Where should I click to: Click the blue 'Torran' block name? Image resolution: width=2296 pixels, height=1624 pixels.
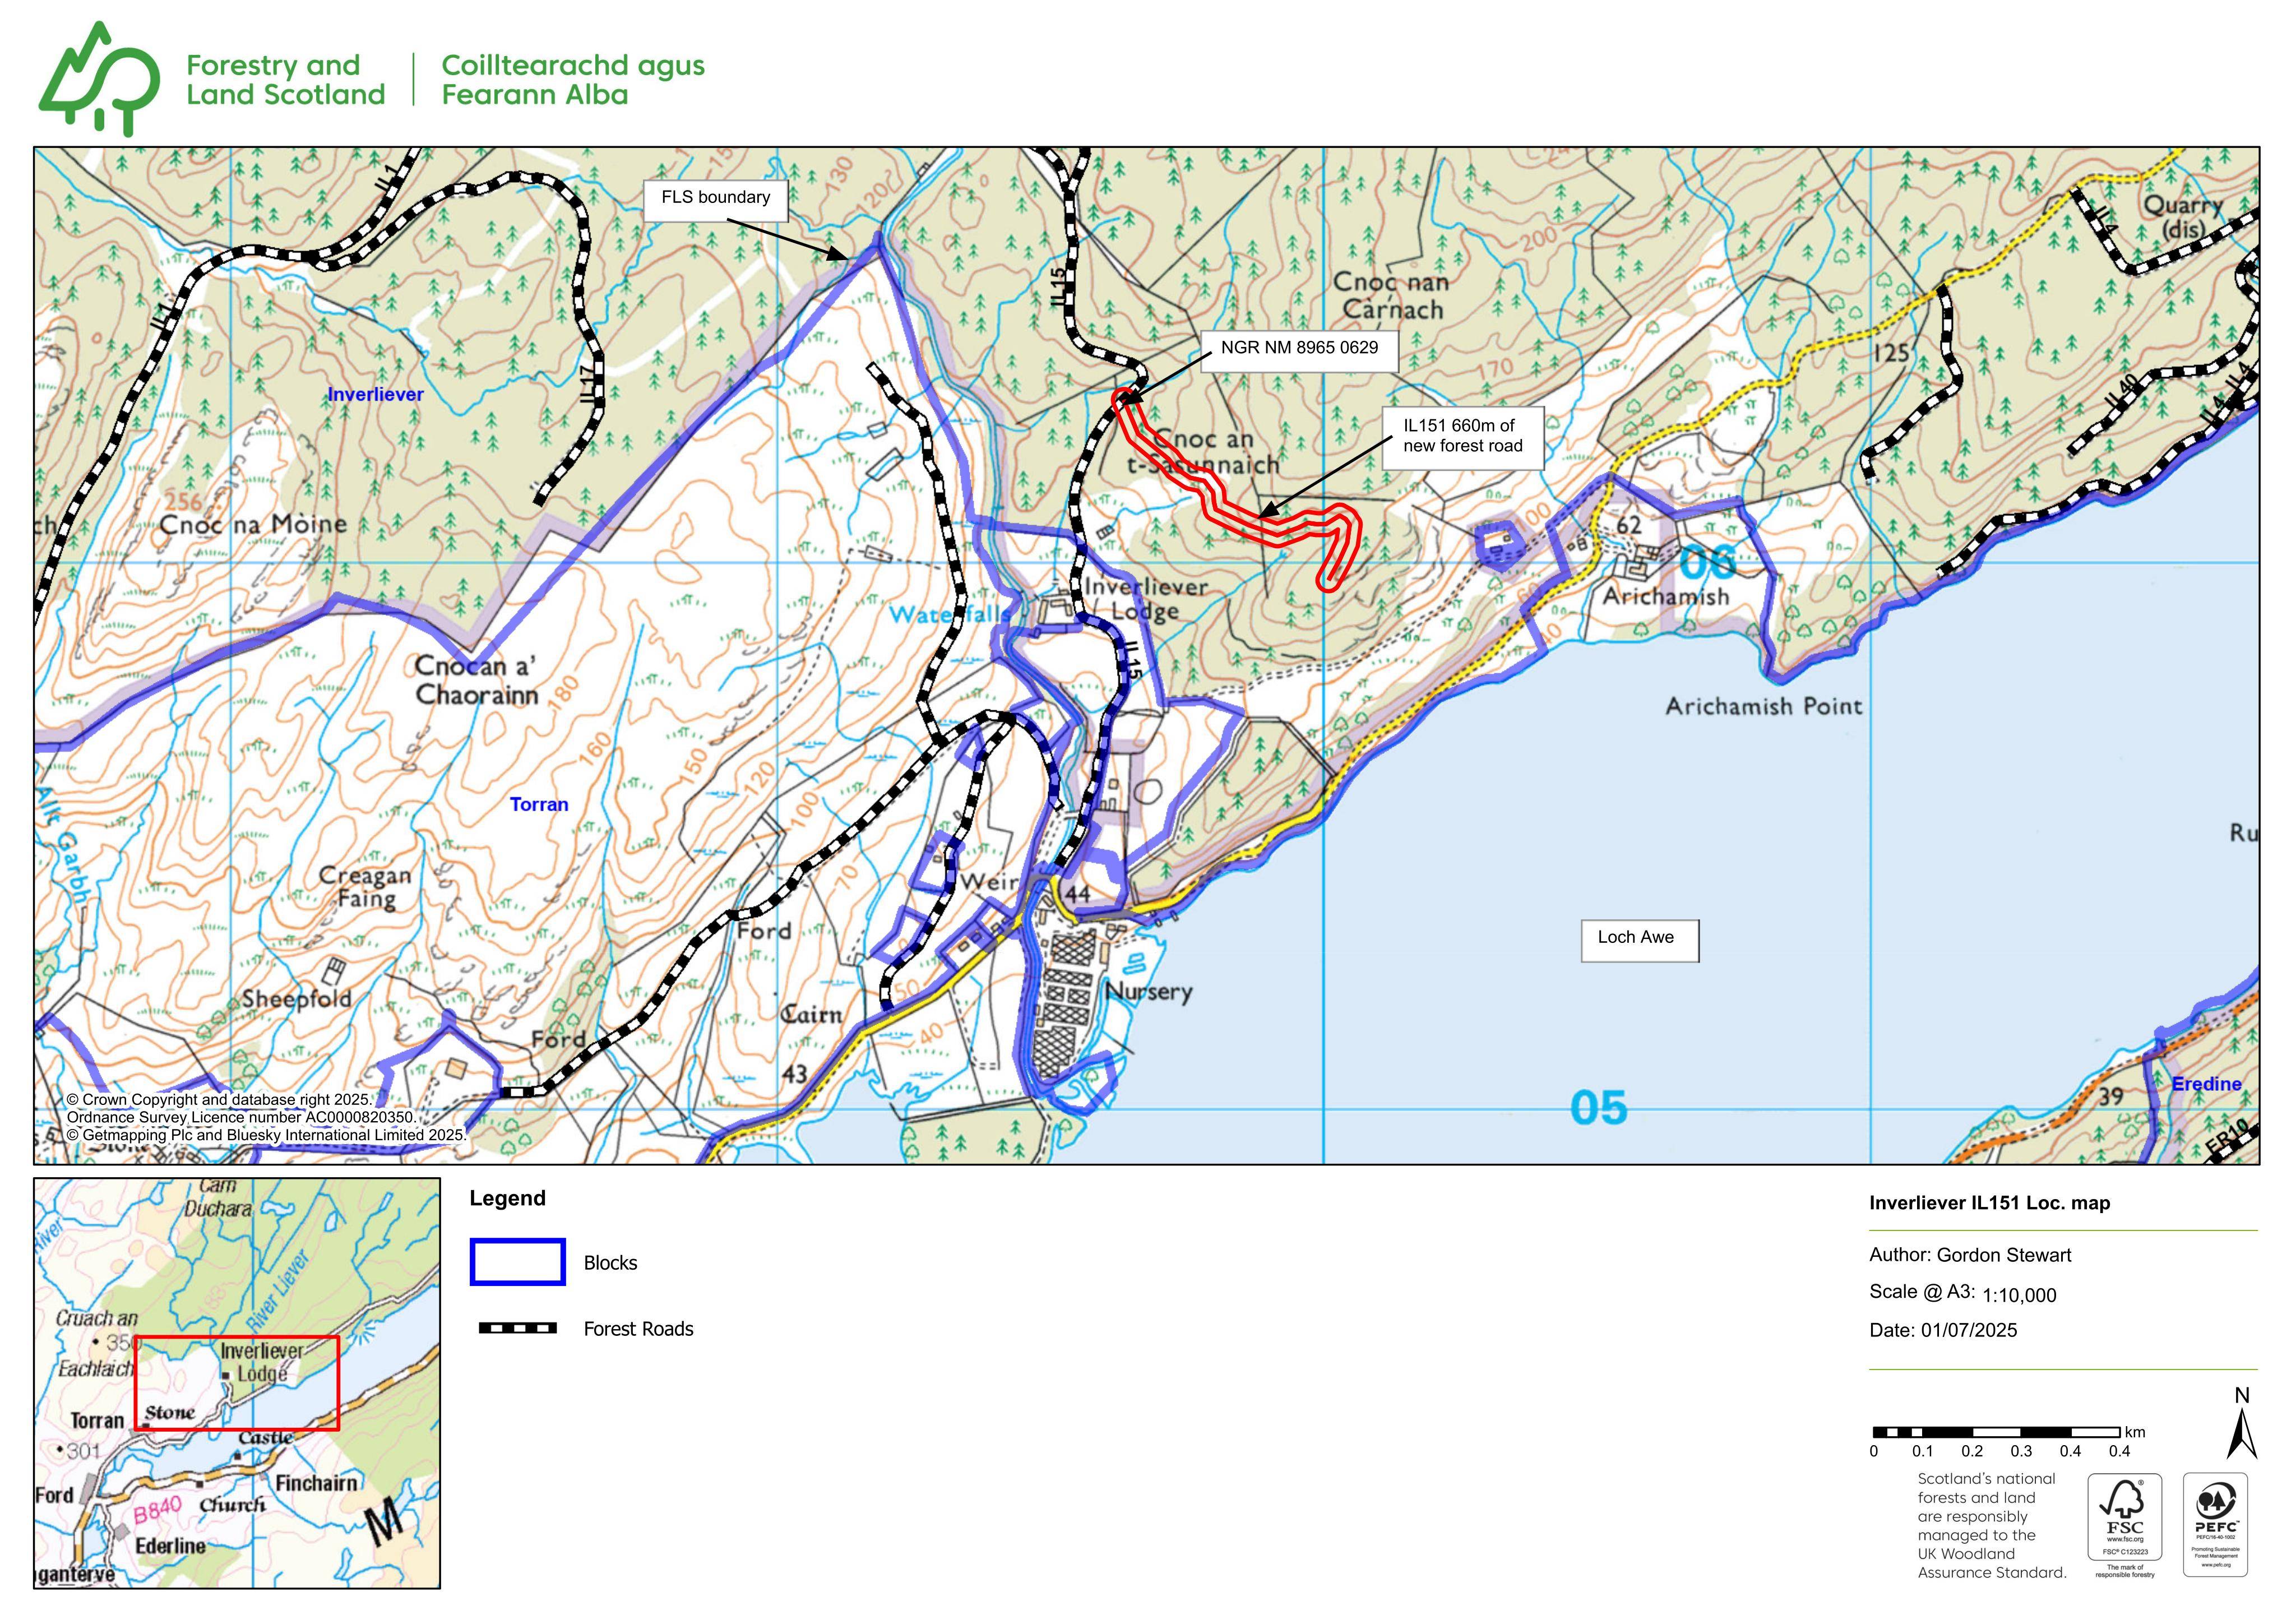[x=539, y=804]
